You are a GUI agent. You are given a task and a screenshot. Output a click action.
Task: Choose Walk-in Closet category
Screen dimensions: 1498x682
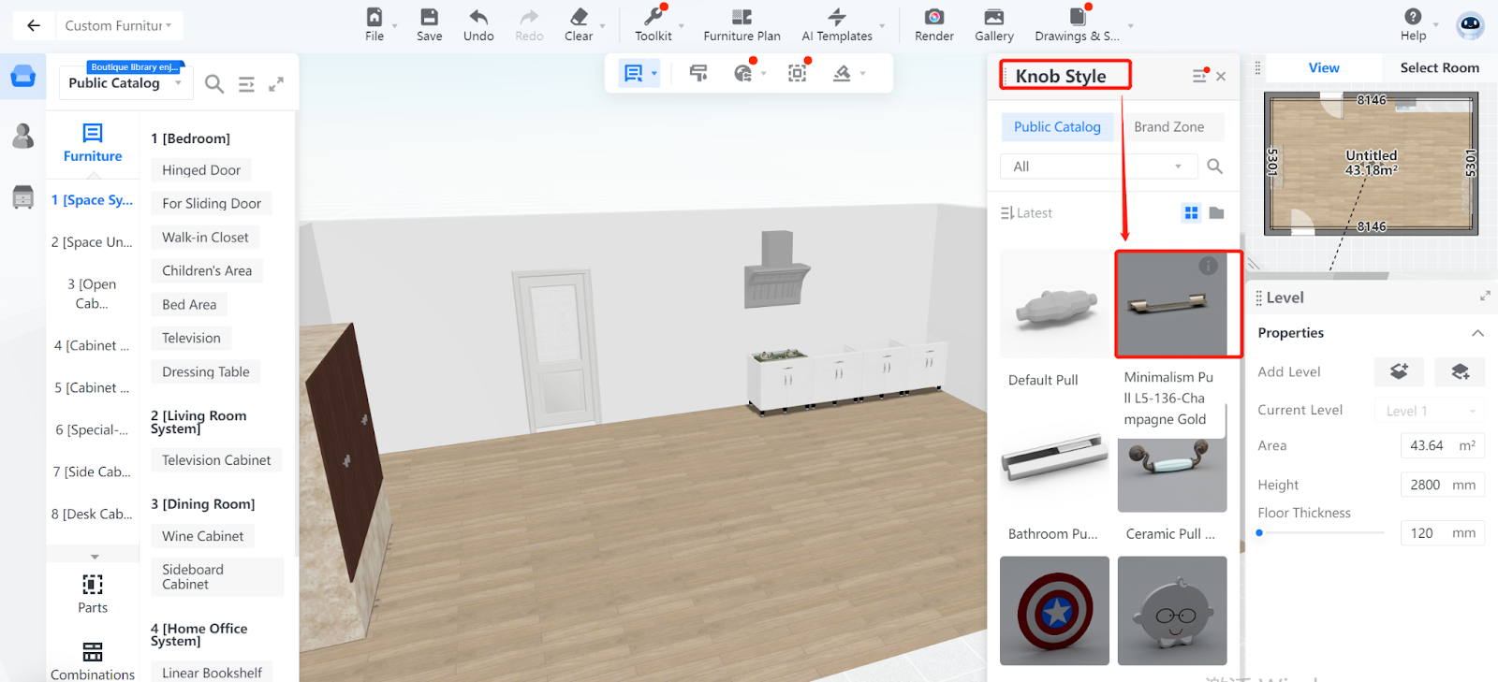point(205,238)
